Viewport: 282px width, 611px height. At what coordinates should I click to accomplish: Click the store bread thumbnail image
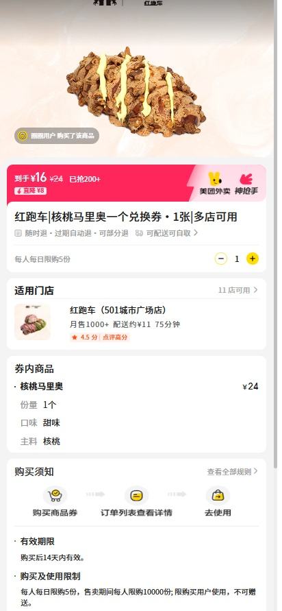[x=32, y=322]
